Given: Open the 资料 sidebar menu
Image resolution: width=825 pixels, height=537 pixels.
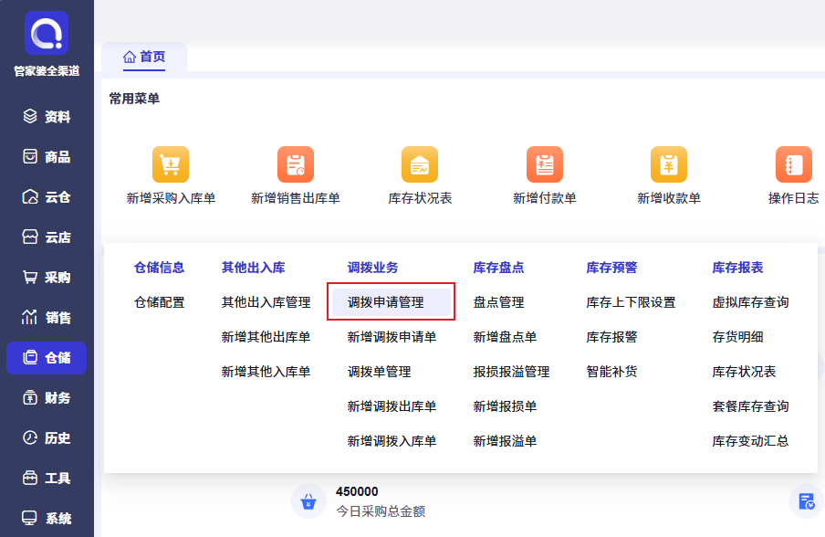Looking at the screenshot, I should coord(47,116).
